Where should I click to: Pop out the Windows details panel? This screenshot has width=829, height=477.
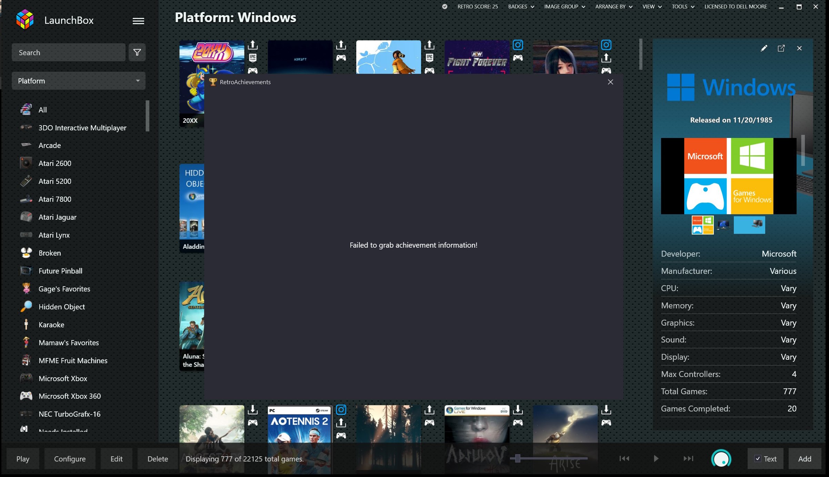pyautogui.click(x=781, y=48)
